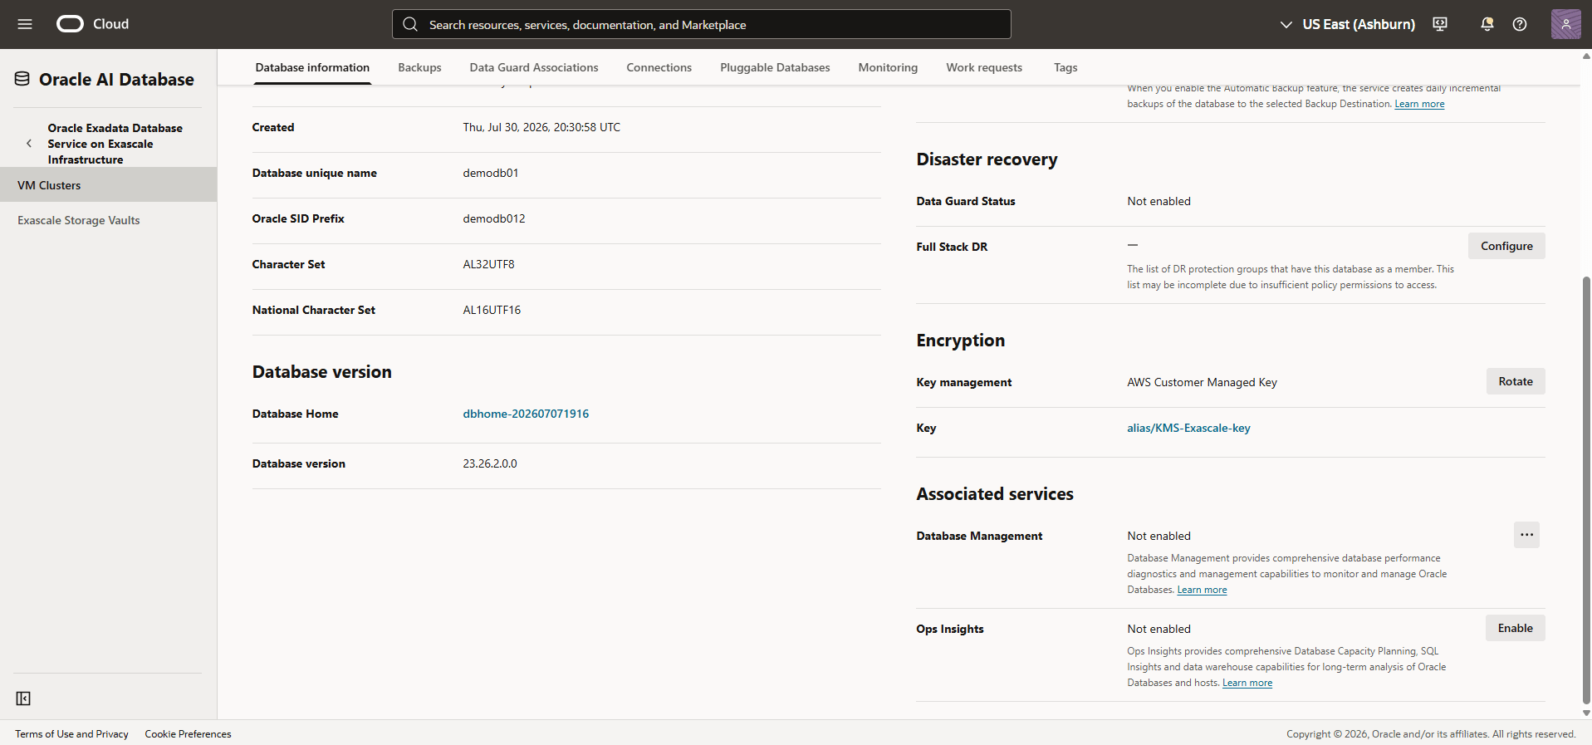
Task: Open the hamburger navigation menu
Action: click(25, 24)
